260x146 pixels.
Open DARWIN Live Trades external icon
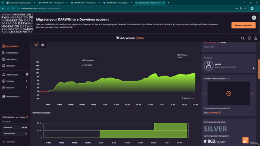pos(27,117)
